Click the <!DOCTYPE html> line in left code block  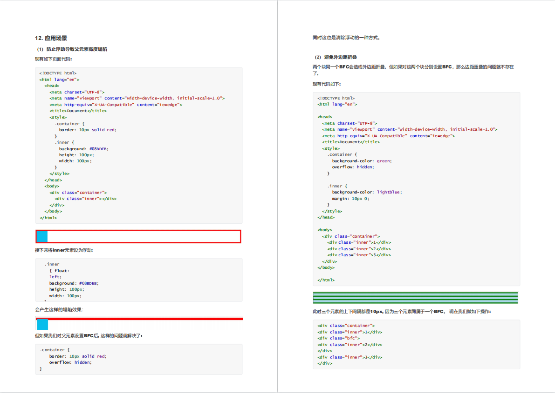coord(58,73)
